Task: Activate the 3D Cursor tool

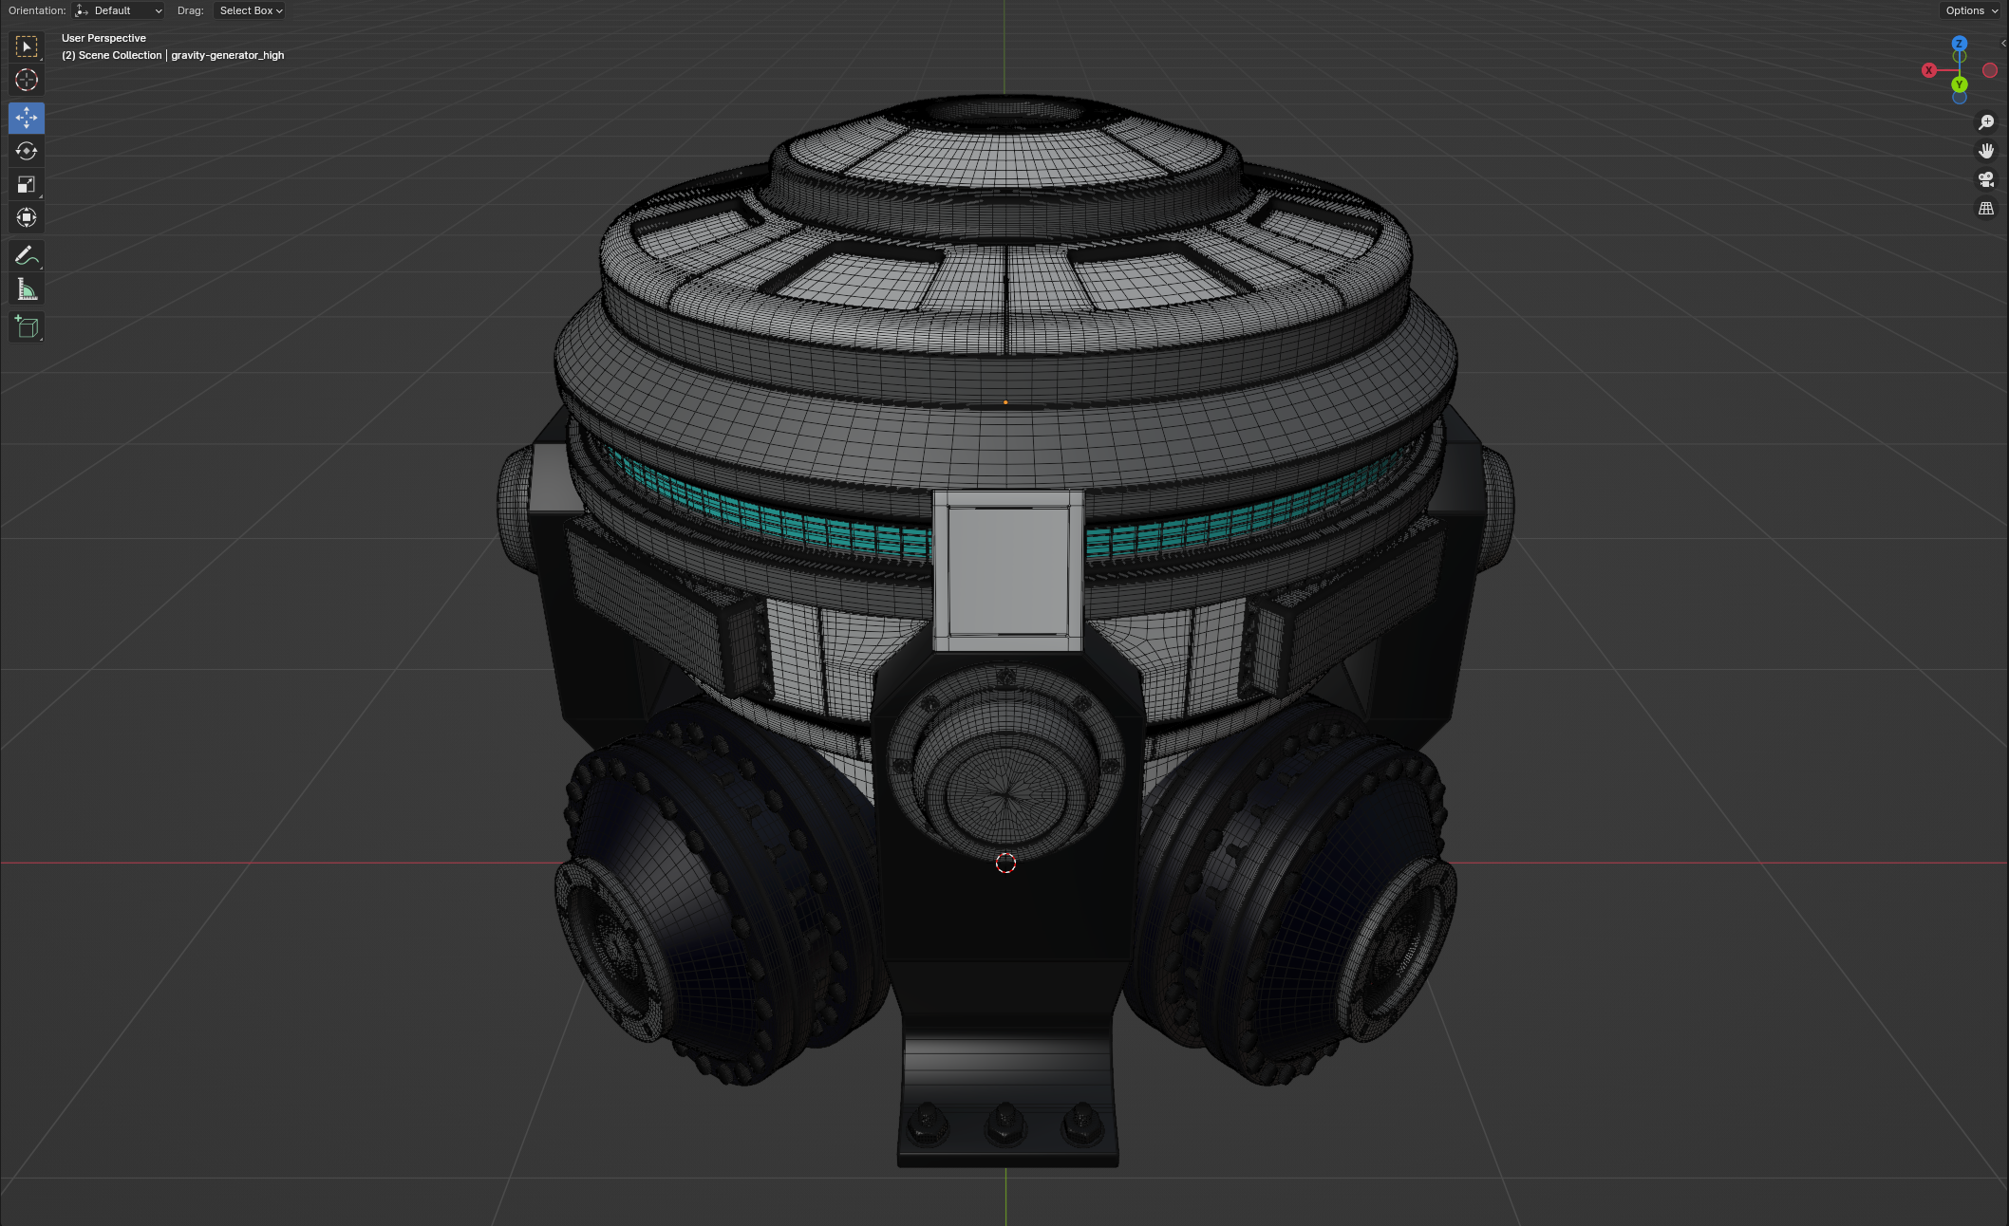Action: tap(27, 80)
